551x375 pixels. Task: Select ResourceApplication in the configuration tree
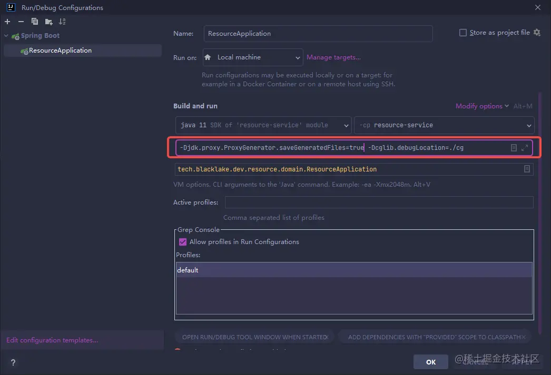tap(60, 50)
